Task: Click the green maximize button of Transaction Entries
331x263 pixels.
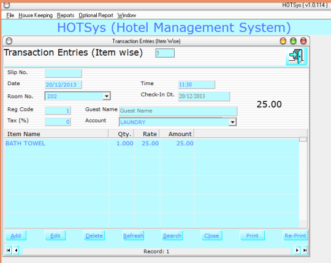Action: (293, 40)
